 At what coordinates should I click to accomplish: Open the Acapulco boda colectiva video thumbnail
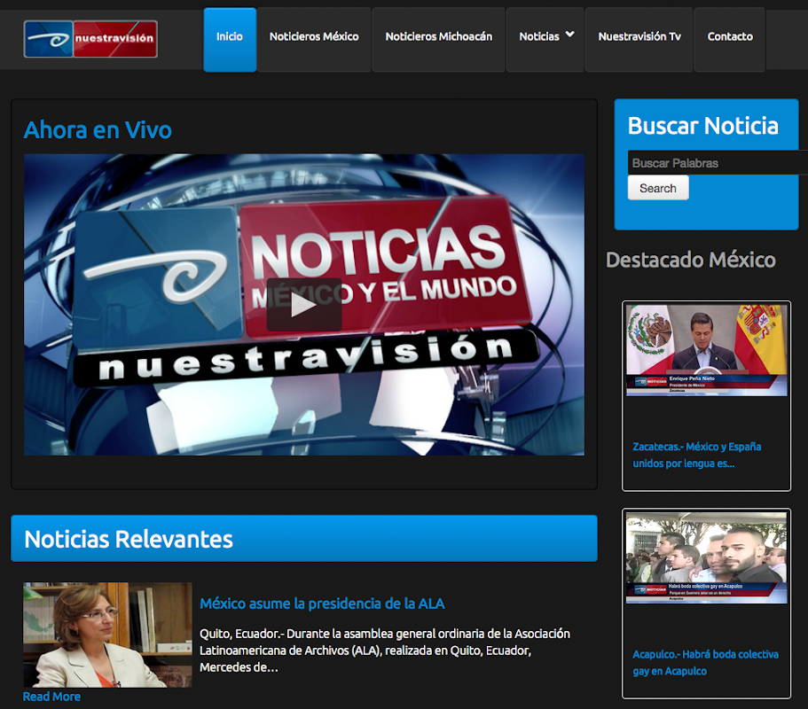(x=707, y=557)
